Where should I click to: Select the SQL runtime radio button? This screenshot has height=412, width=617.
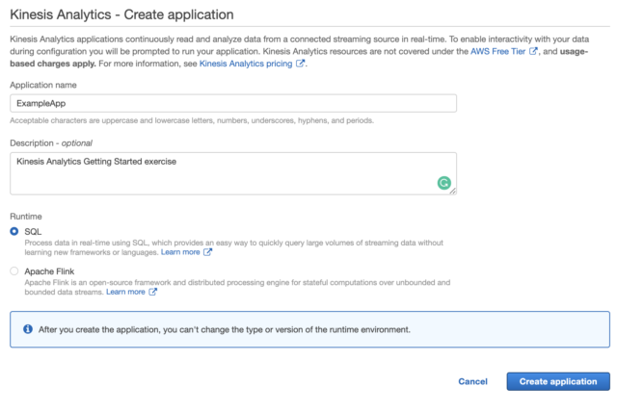14,231
